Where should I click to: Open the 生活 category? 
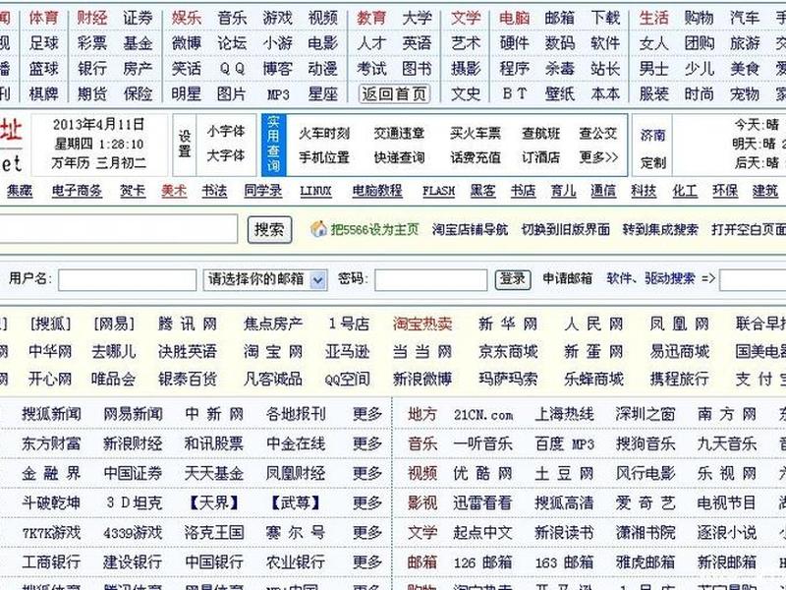coord(653,18)
